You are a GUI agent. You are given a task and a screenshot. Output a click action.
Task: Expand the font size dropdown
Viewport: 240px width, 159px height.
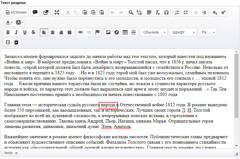(208, 32)
